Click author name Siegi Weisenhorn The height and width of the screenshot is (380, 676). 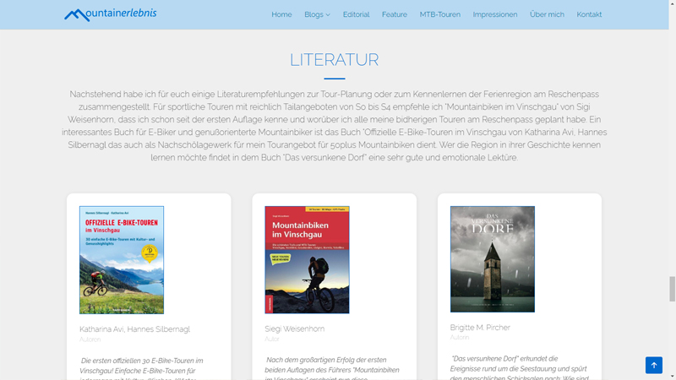(x=294, y=328)
